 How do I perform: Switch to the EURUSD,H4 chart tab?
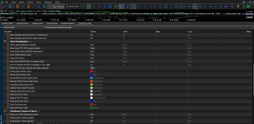[52, 23]
